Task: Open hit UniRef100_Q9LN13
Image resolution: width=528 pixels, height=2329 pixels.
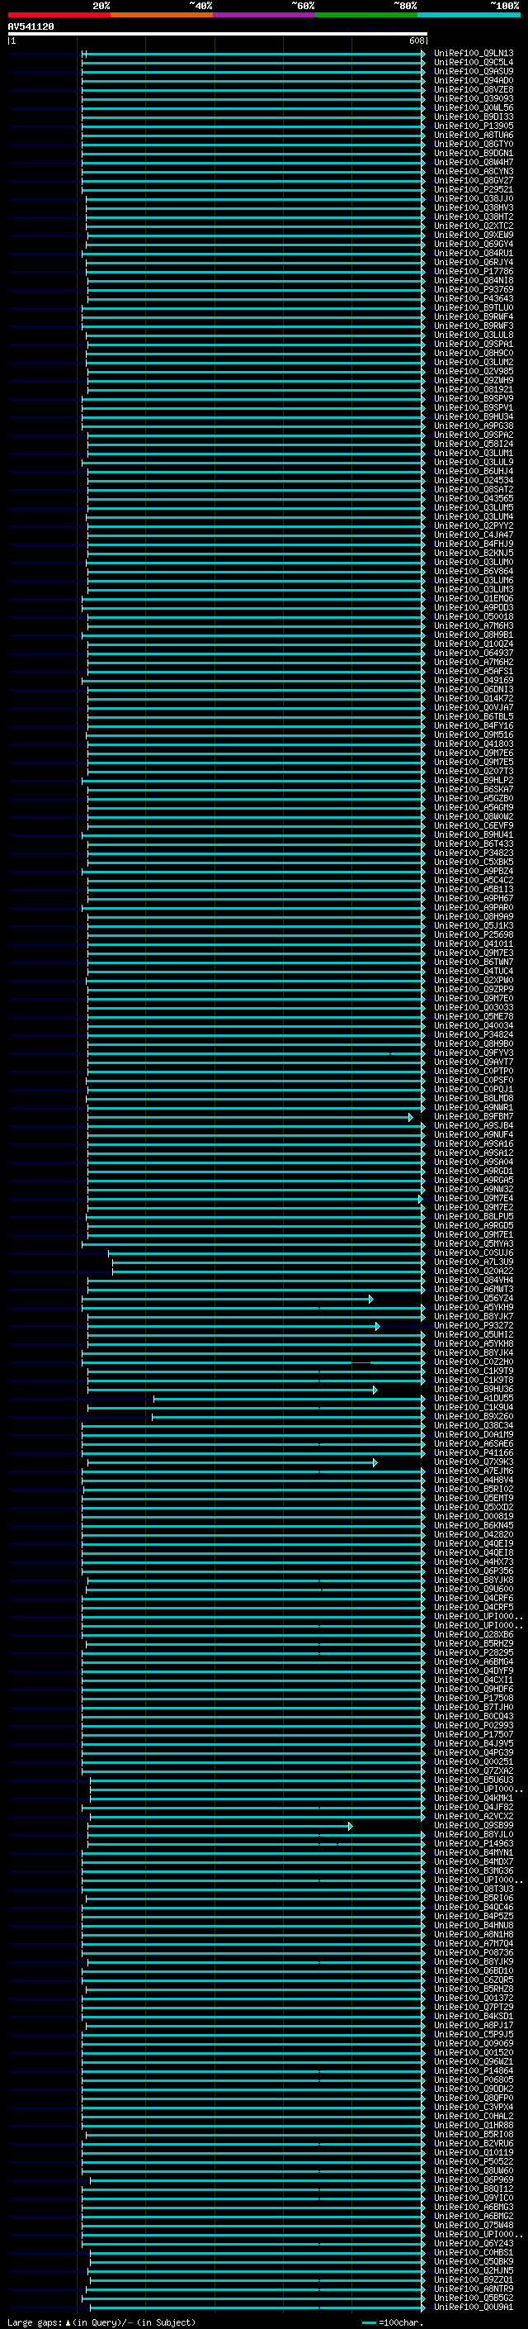Action: click(x=474, y=54)
